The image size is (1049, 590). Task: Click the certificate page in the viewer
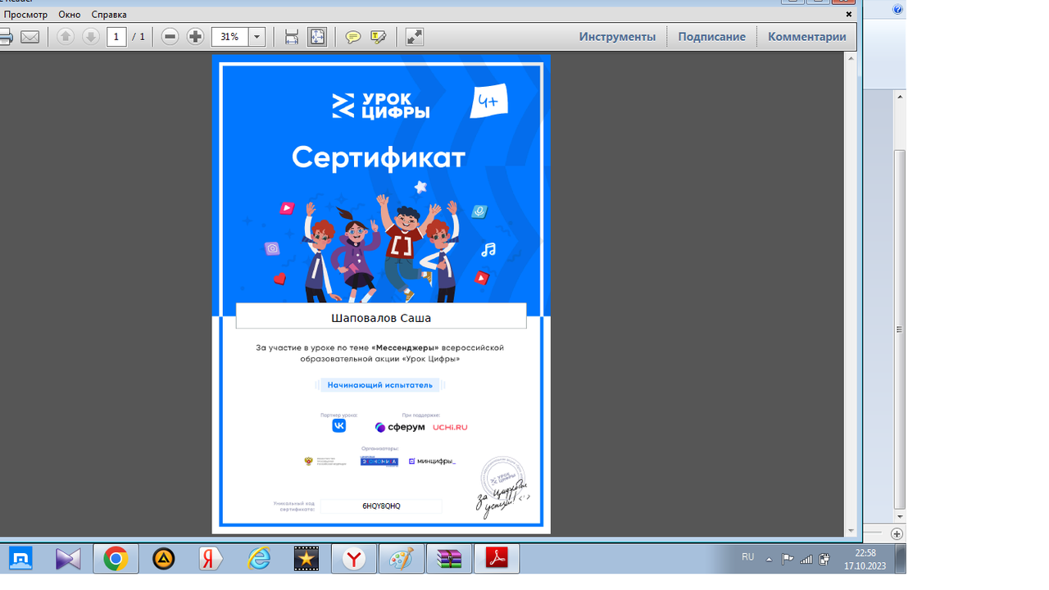(381, 294)
